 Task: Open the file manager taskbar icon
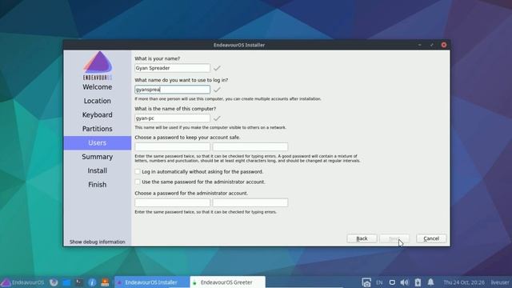click(x=66, y=282)
